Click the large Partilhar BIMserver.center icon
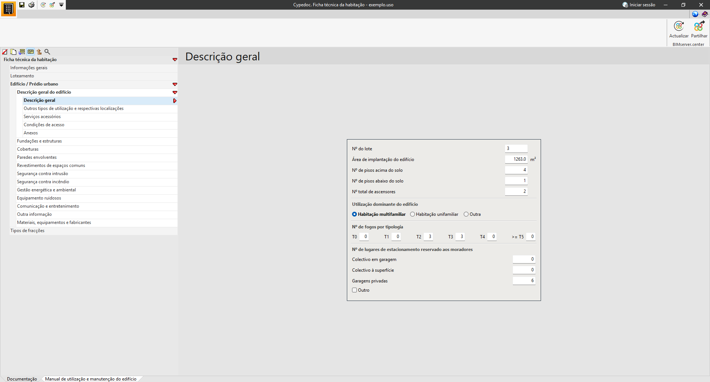Viewport: 710px width, 382px height. (x=699, y=26)
